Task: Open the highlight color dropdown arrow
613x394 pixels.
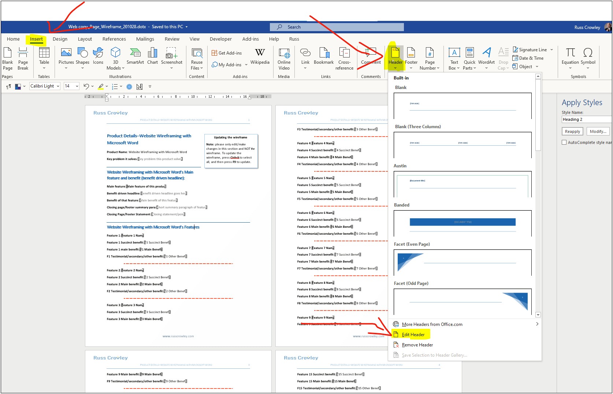Action: pos(107,86)
